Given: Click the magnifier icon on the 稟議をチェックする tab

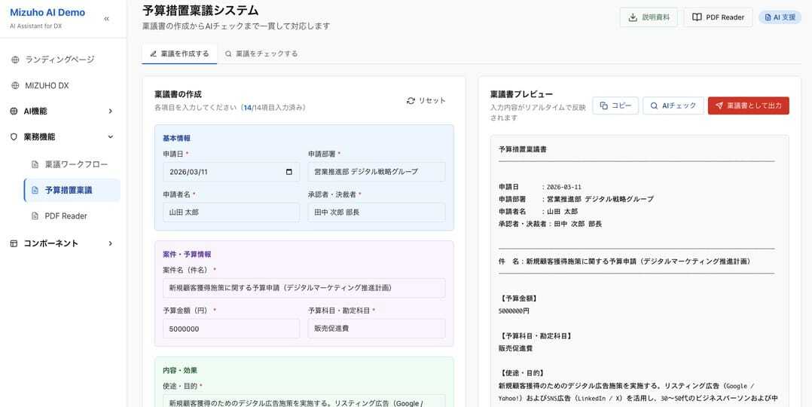Looking at the screenshot, I should (x=228, y=54).
